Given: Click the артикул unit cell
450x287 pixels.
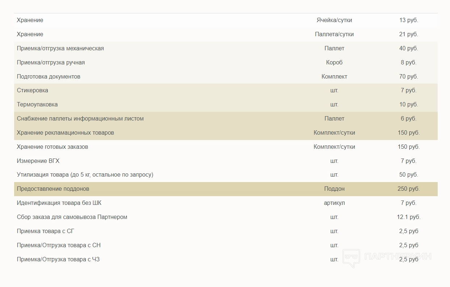Looking at the screenshot, I should (334, 203).
